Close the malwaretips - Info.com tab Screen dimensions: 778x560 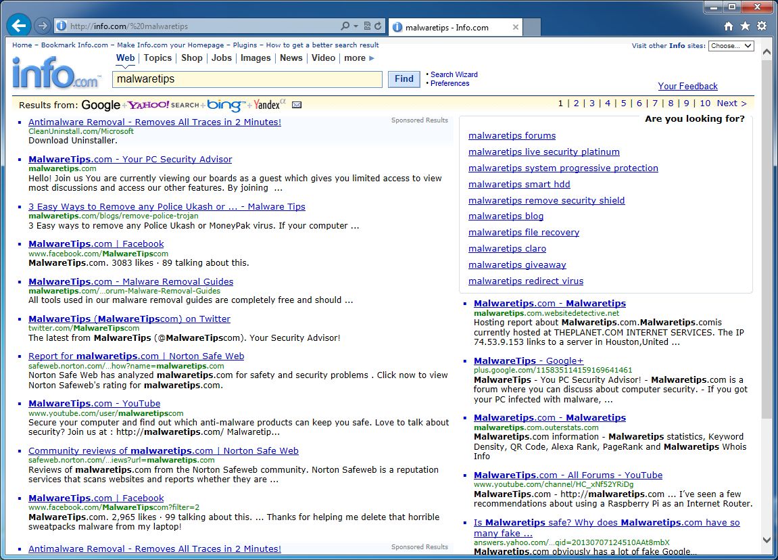coord(516,27)
